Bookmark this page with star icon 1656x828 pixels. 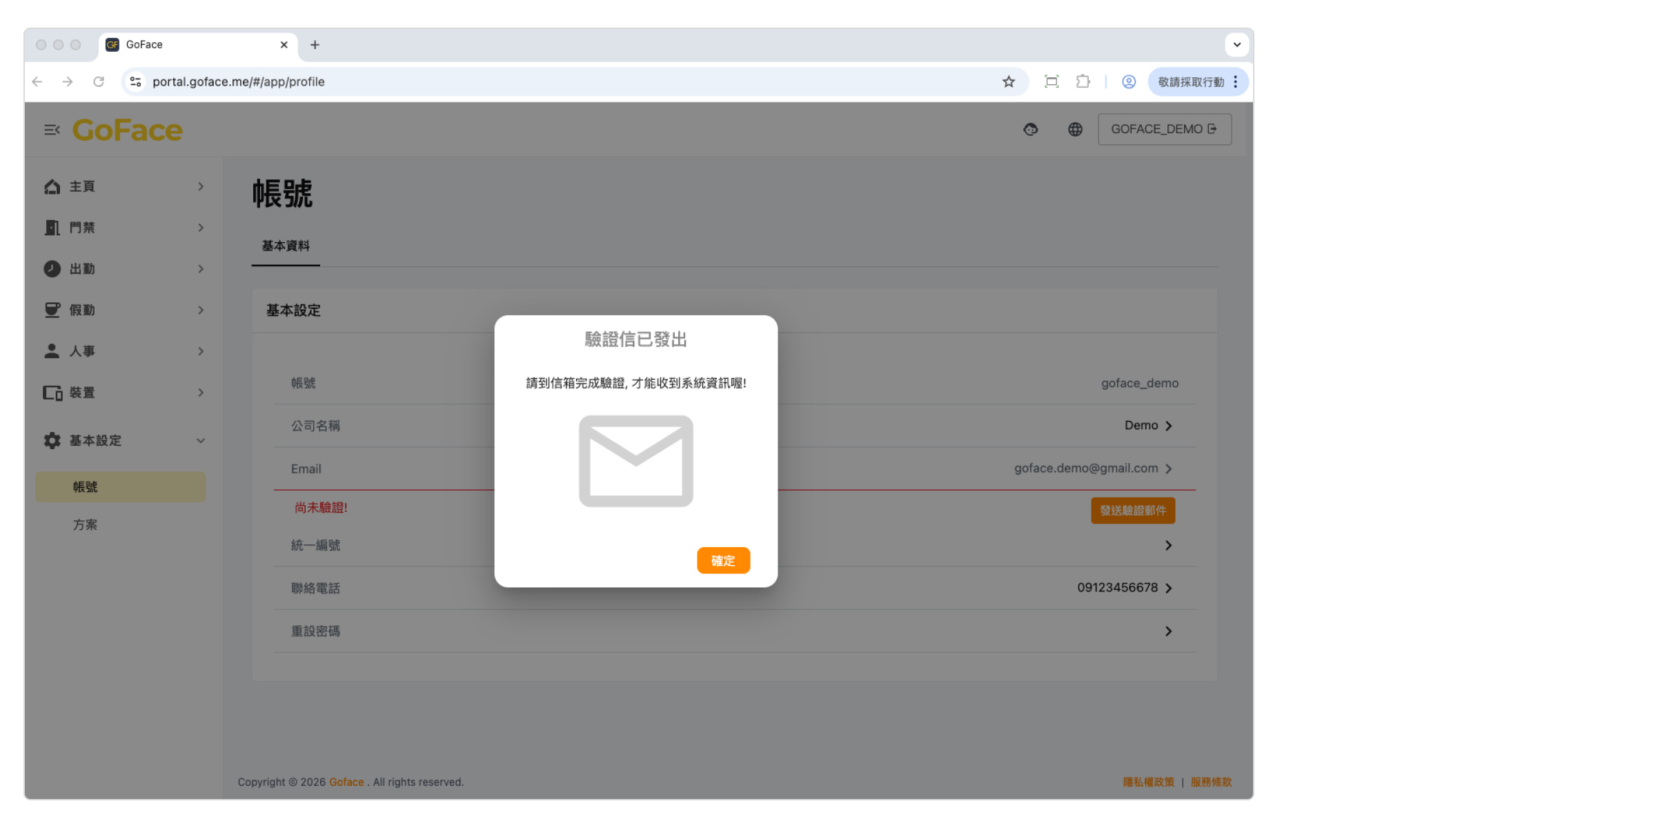pos(1009,82)
